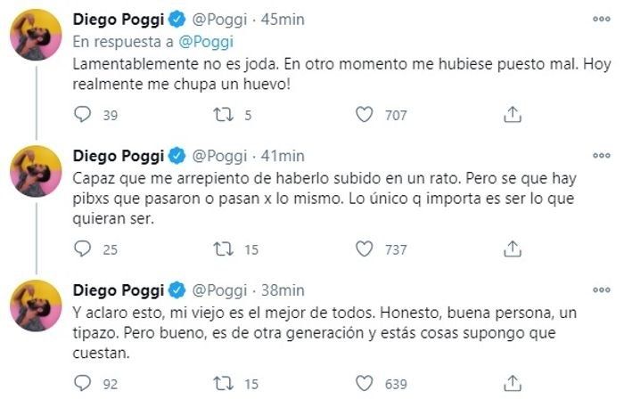Share the 'Capaz que me arrepiento' tweet
624x399 pixels.
tap(513, 249)
